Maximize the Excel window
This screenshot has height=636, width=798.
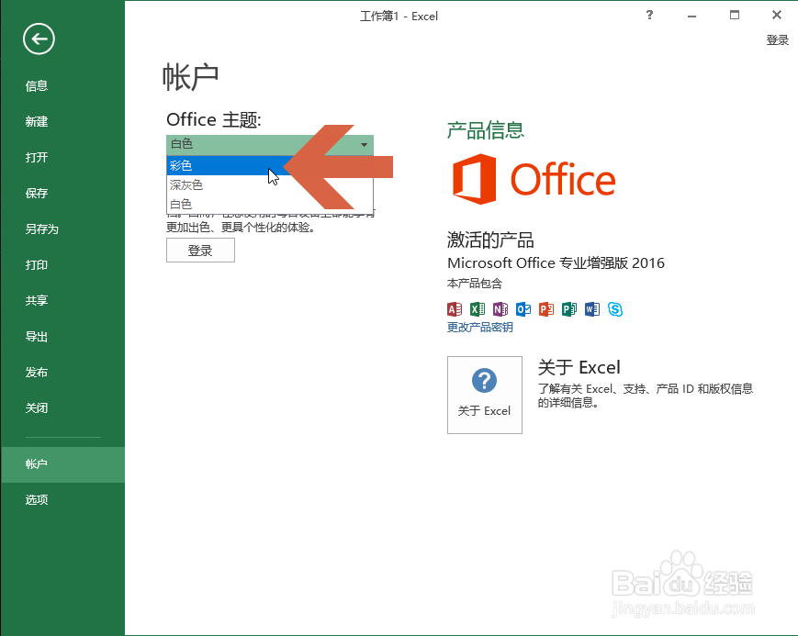click(x=735, y=15)
